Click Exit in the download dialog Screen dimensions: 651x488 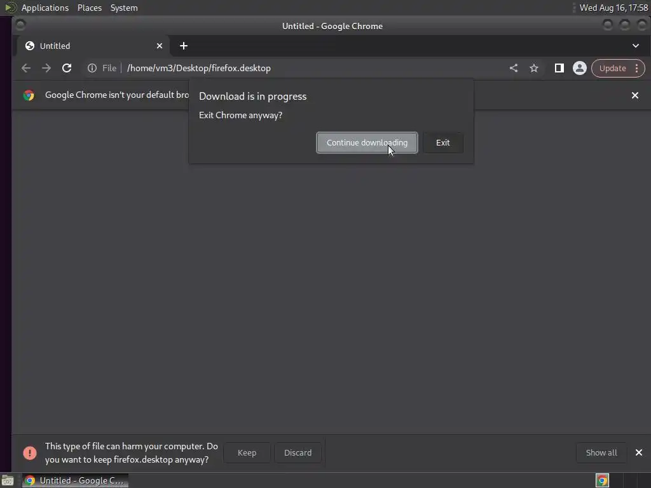coord(443,143)
